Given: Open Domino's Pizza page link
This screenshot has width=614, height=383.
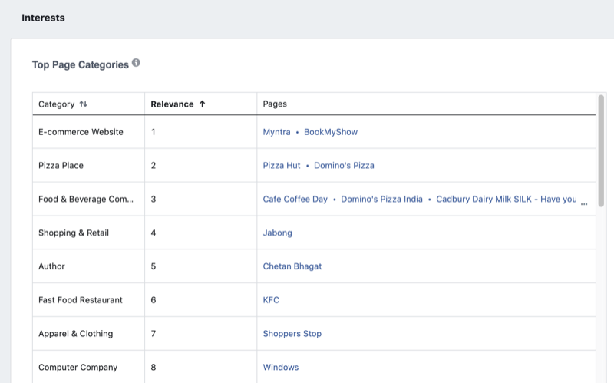Looking at the screenshot, I should pos(344,166).
